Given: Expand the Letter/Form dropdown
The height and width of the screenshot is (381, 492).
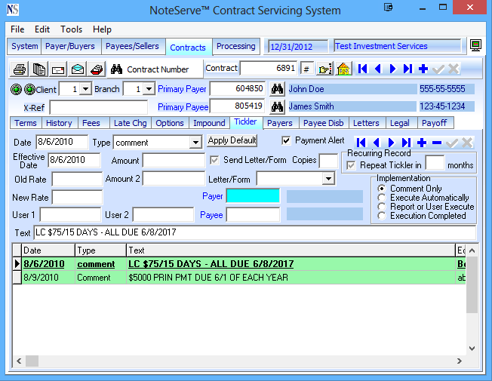Looking at the screenshot, I should coord(328,179).
